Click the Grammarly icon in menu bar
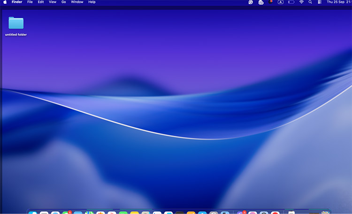This screenshot has width=352, height=214. click(x=251, y=2)
